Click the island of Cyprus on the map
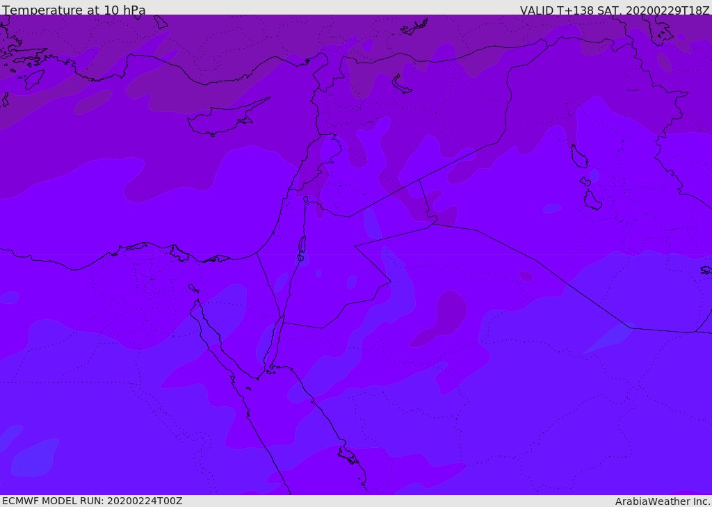Image resolution: width=712 pixels, height=507 pixels. 224,119
